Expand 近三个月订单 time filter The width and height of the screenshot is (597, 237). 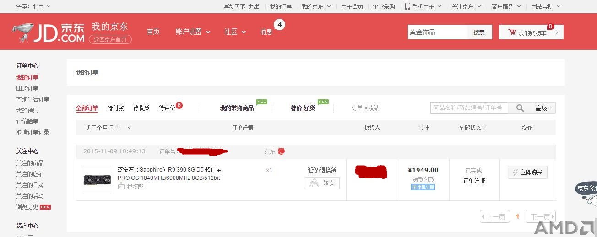click(109, 128)
